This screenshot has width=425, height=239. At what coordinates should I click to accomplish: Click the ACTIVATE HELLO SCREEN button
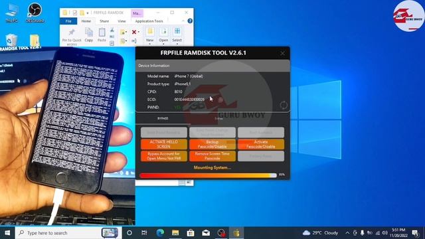pyautogui.click(x=164, y=144)
